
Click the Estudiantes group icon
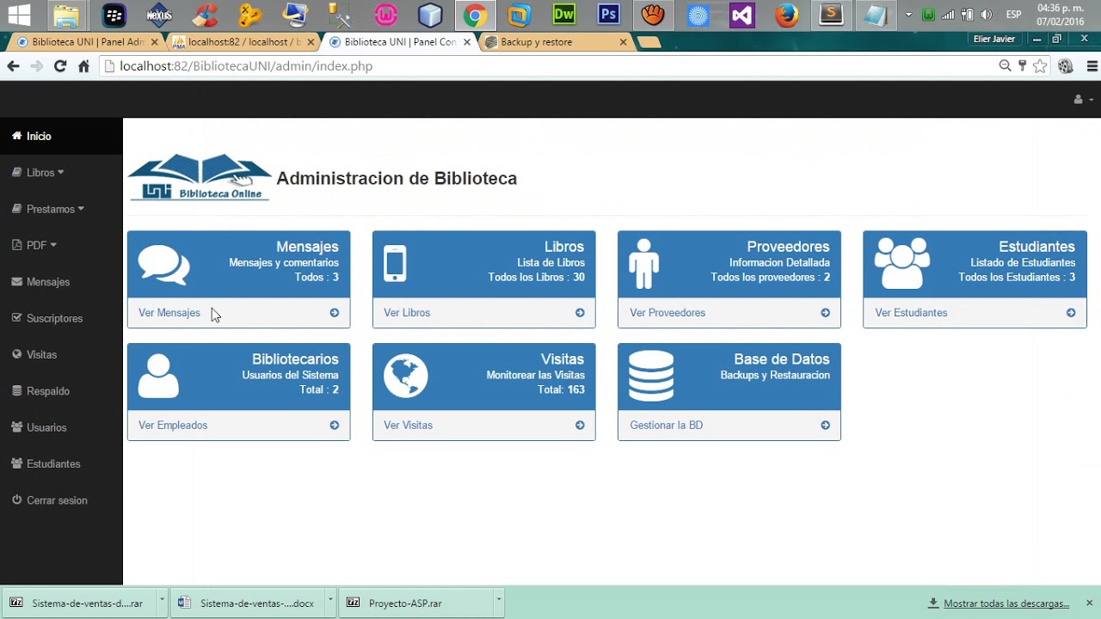point(901,263)
